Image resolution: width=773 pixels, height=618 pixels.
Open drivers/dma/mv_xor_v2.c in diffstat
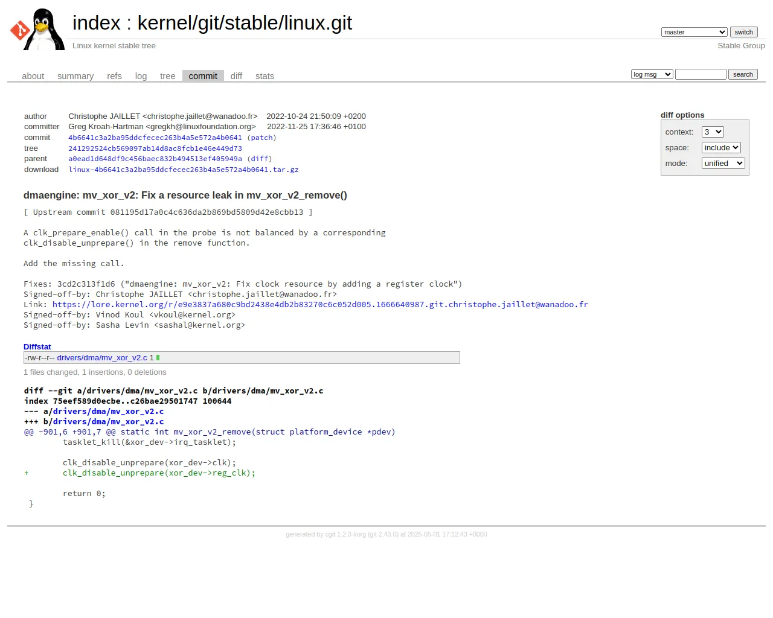(102, 358)
